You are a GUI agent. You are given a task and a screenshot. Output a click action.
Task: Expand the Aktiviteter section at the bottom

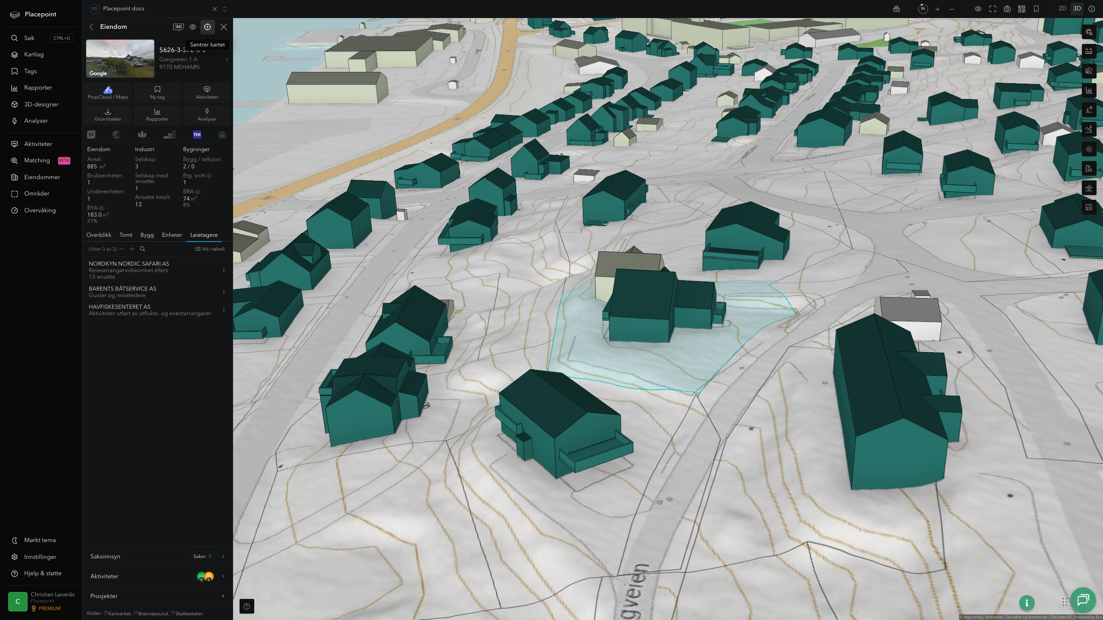point(157,576)
